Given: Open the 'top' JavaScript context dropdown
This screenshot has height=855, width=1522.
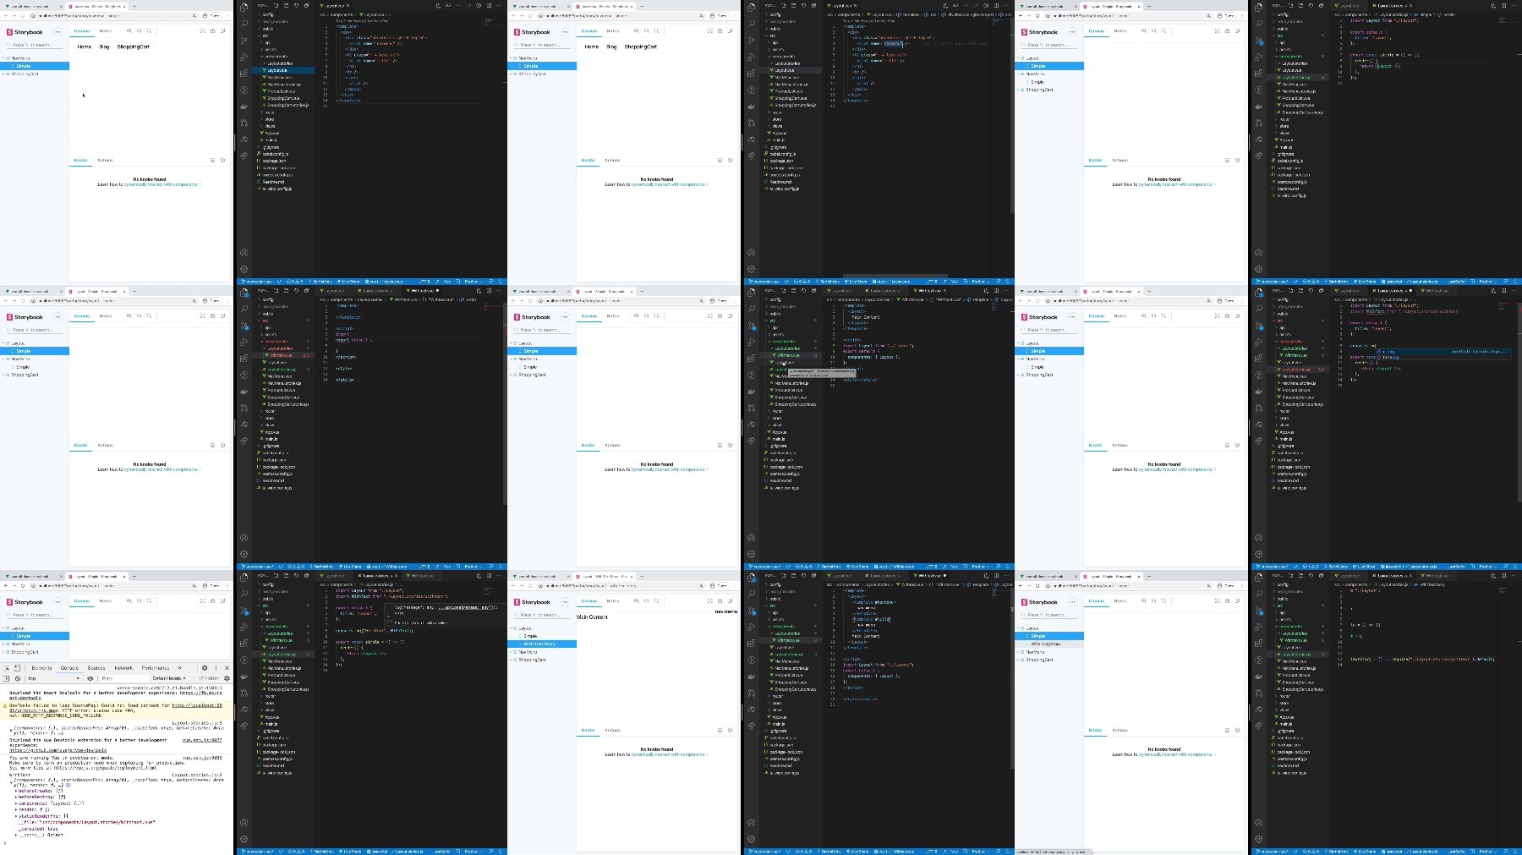Looking at the screenshot, I should coord(53,678).
